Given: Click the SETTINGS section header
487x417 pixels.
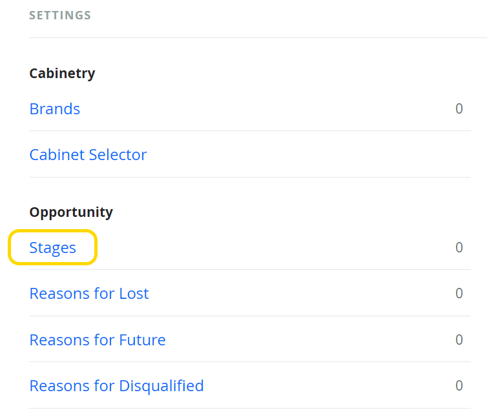Looking at the screenshot, I should [x=60, y=15].
